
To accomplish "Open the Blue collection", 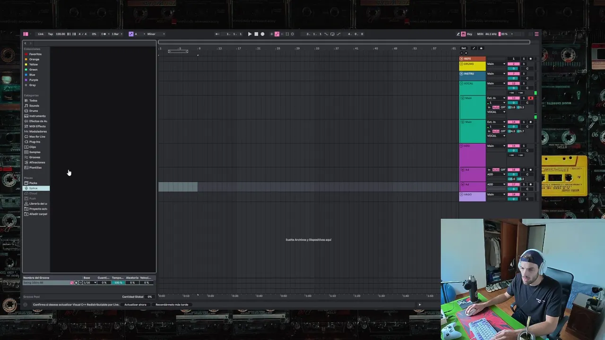I will tap(32, 75).
